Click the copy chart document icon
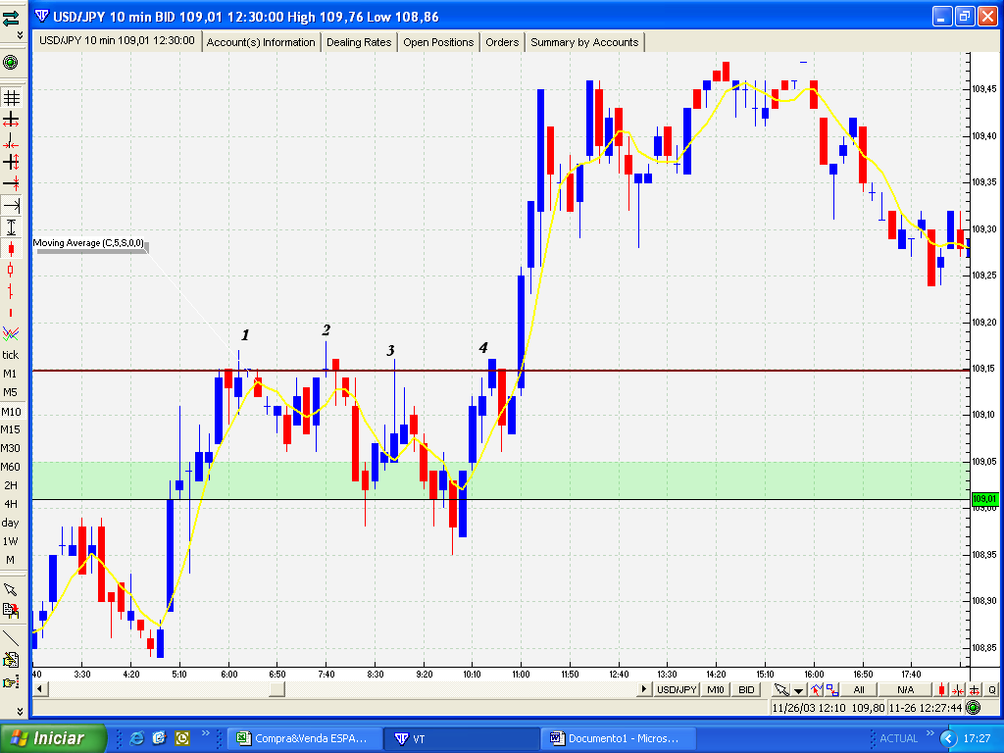 [x=10, y=611]
